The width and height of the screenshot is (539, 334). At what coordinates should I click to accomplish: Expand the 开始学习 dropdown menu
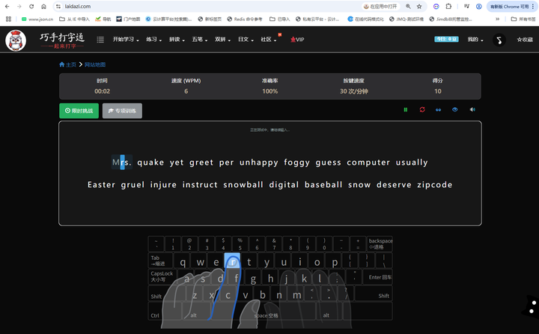[x=126, y=40]
